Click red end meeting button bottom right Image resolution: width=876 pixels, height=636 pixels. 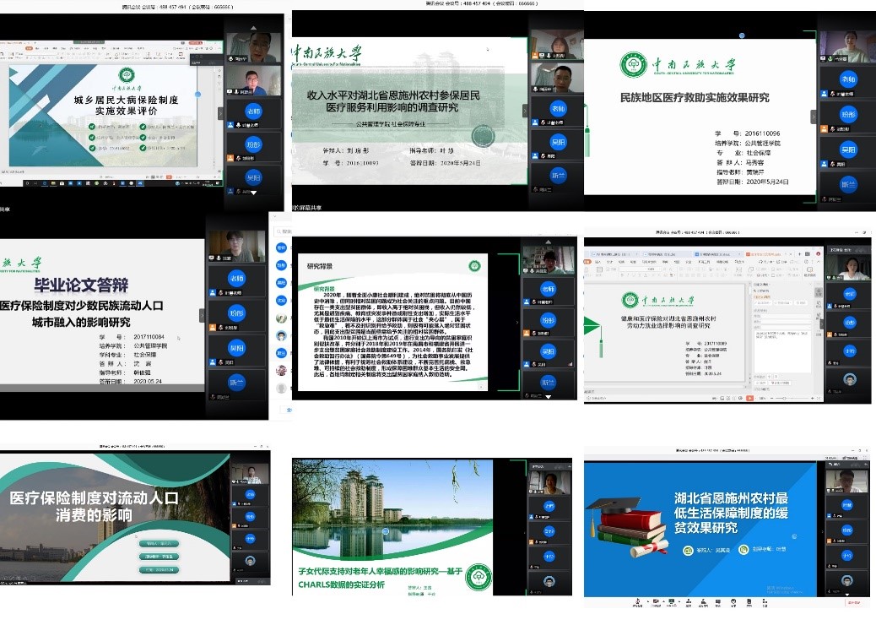tap(853, 602)
